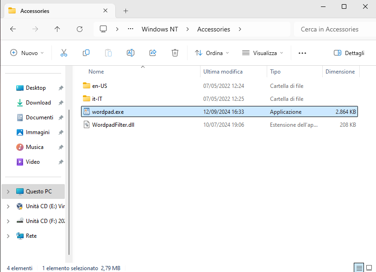Screen dimensions: 376x272
Task: Unpin Desktop via its pin icon
Action: click(61, 88)
